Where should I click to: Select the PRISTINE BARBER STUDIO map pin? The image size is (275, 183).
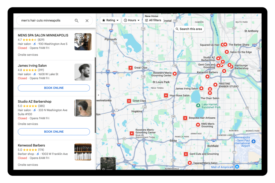point(215,85)
